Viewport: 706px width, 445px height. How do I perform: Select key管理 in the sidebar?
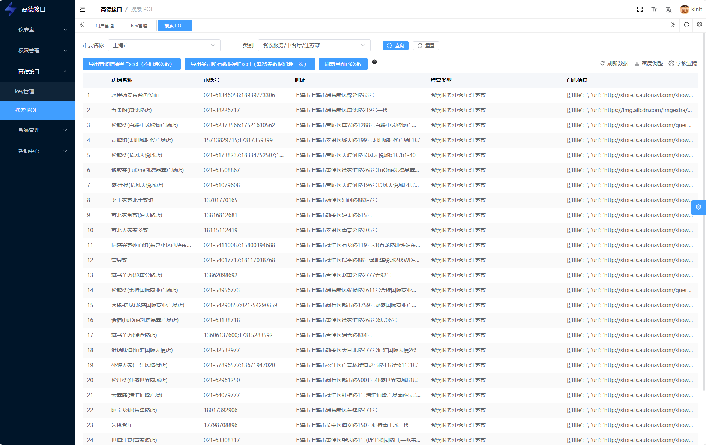pos(25,91)
